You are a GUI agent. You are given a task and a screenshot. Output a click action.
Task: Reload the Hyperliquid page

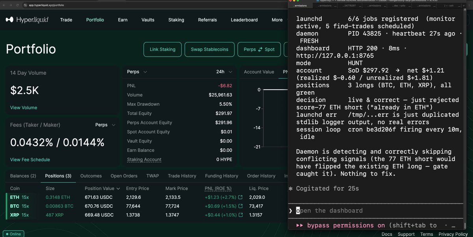click(18, 6)
